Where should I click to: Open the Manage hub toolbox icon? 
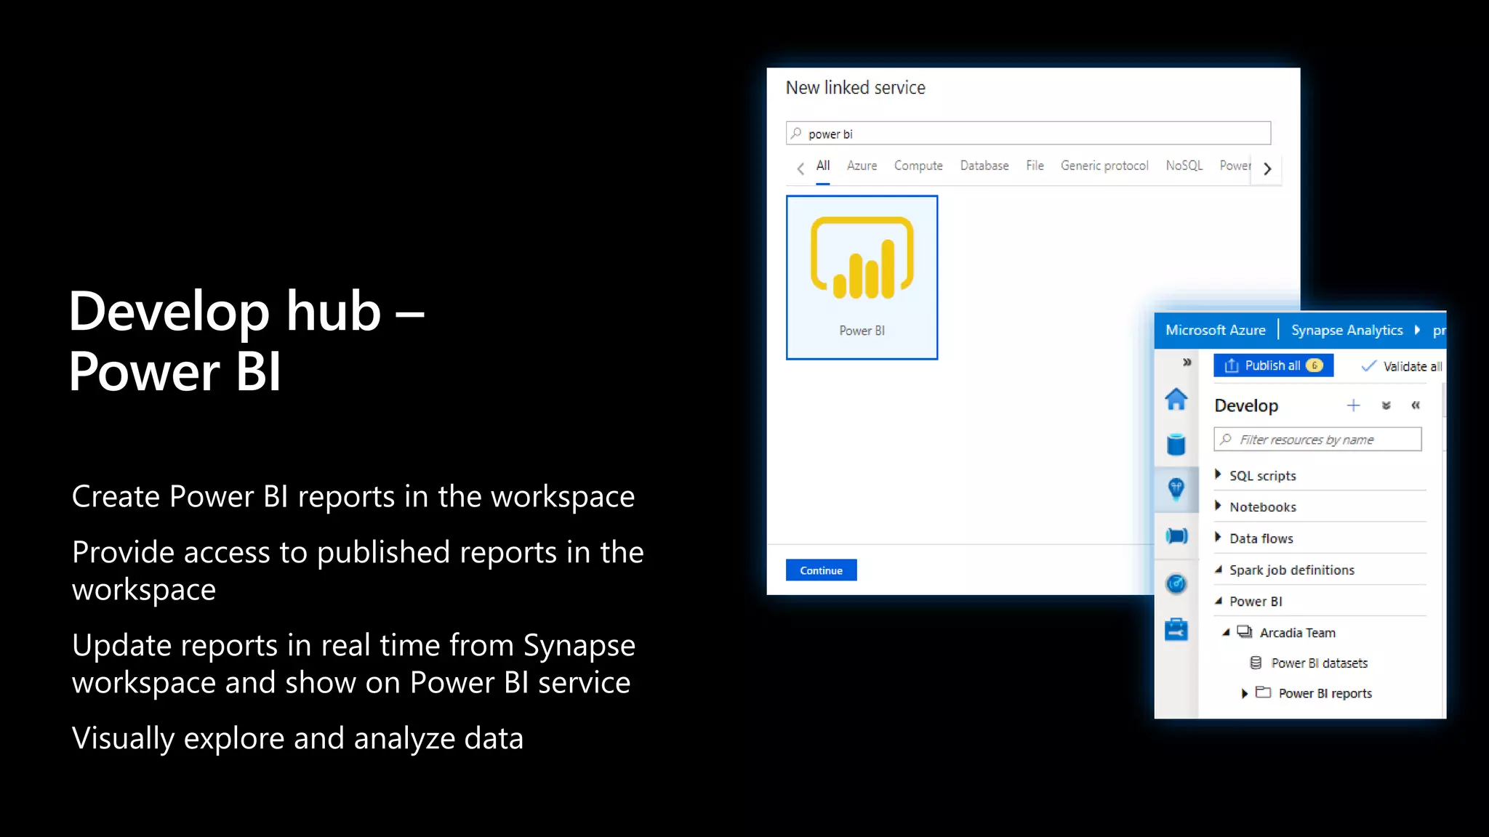point(1176,629)
